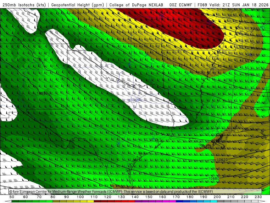Viewport: 270px width, 203px height.
Task: Click the darkest green swatch starting at 50
Action: coord(15,201)
